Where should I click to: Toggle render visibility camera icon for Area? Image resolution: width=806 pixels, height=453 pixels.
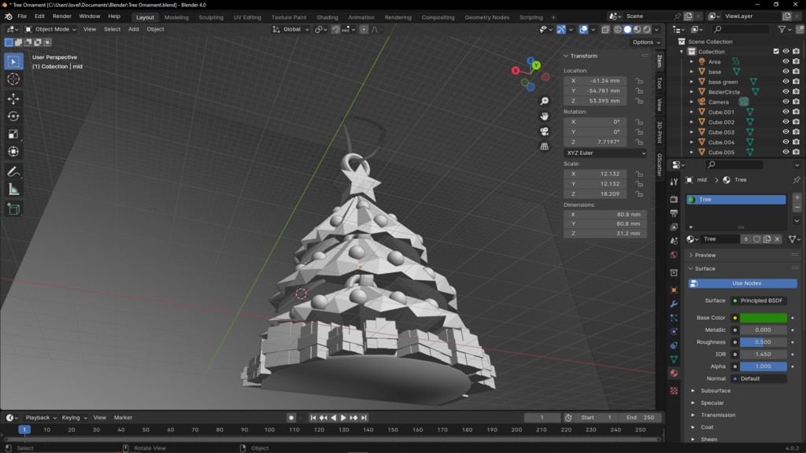pyautogui.click(x=796, y=62)
